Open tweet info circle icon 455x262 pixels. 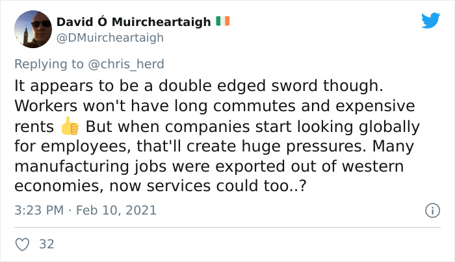432,211
